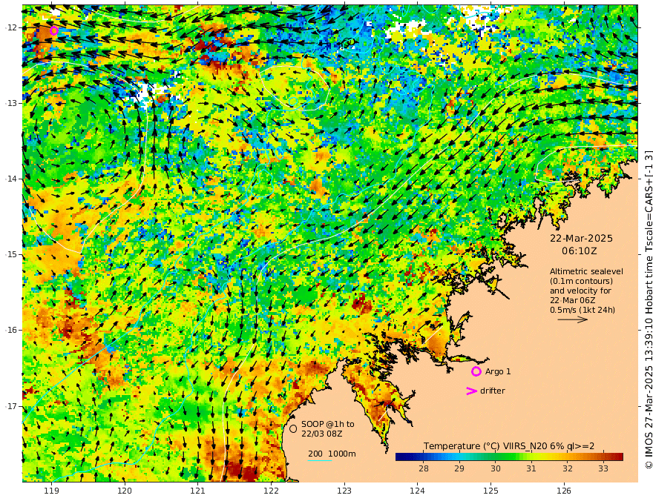Viewport: 653px width, 504px height.
Task: Click the 'drifter' legend label
Action: click(493, 391)
